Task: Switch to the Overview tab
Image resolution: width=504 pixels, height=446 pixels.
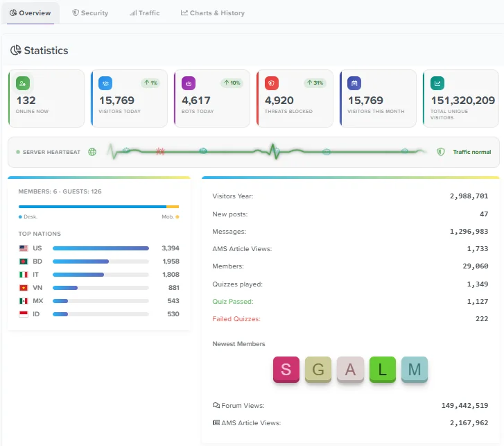Action: (x=31, y=13)
